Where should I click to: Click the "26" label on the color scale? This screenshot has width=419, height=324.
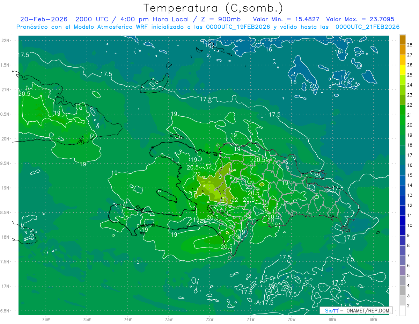pyautogui.click(x=410, y=65)
